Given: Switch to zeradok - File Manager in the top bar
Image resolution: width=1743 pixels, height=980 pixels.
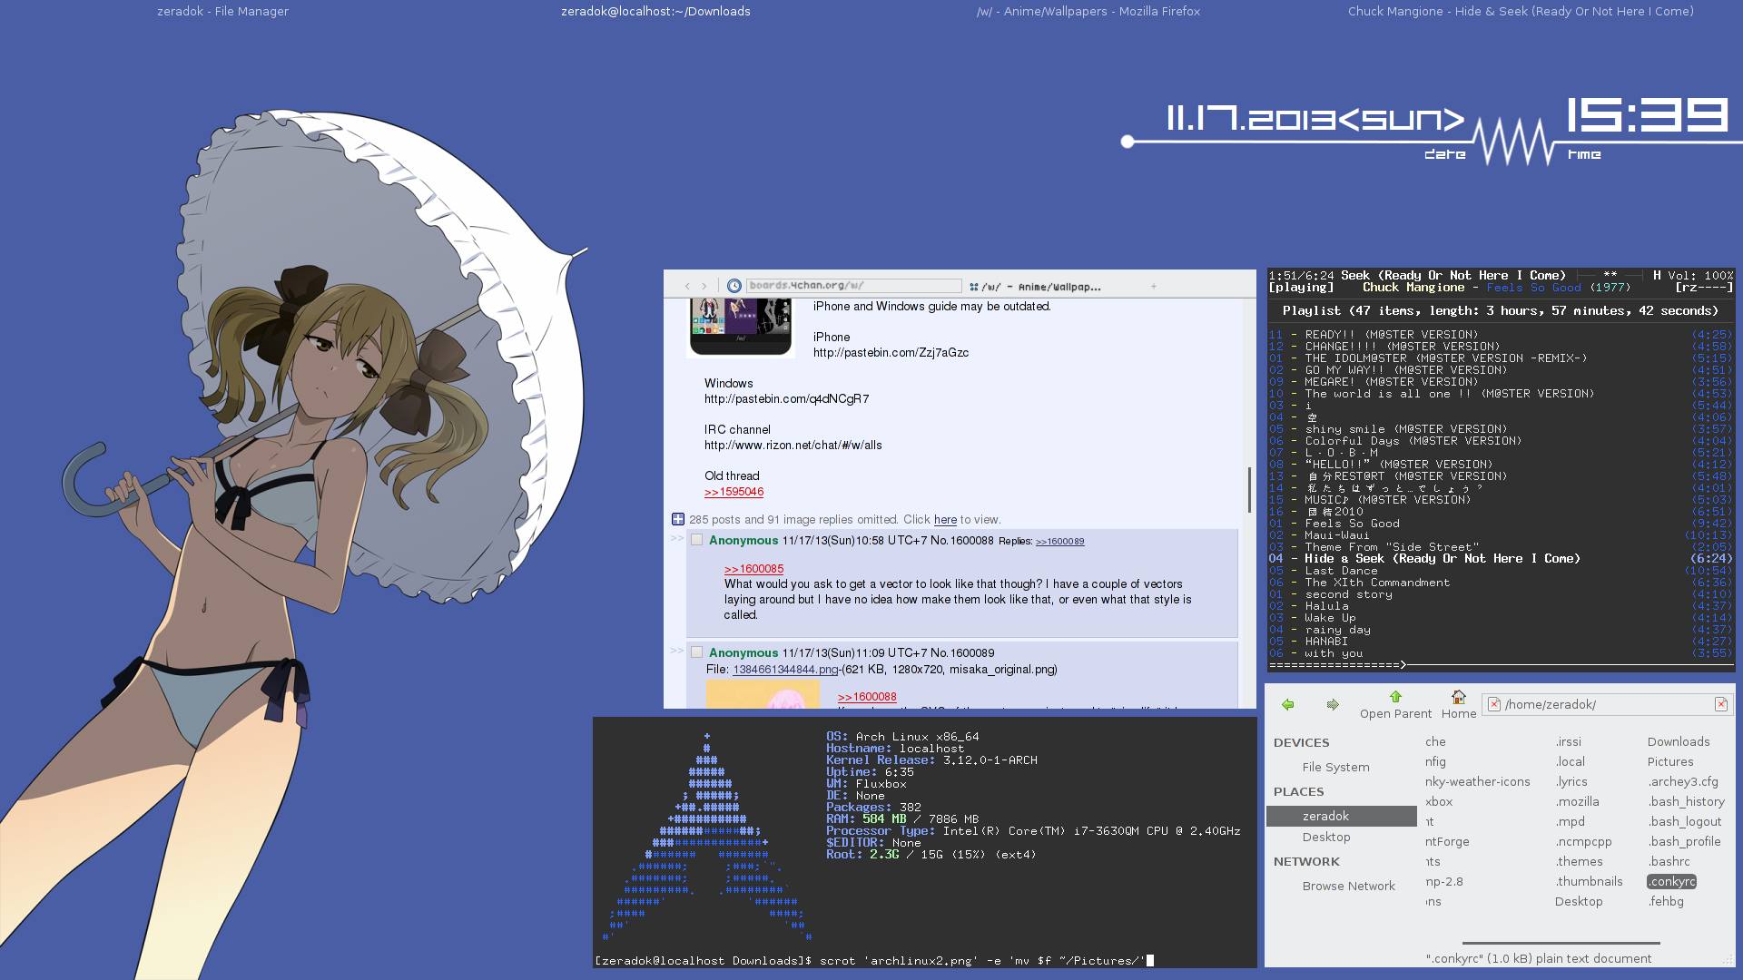Looking at the screenshot, I should [222, 12].
